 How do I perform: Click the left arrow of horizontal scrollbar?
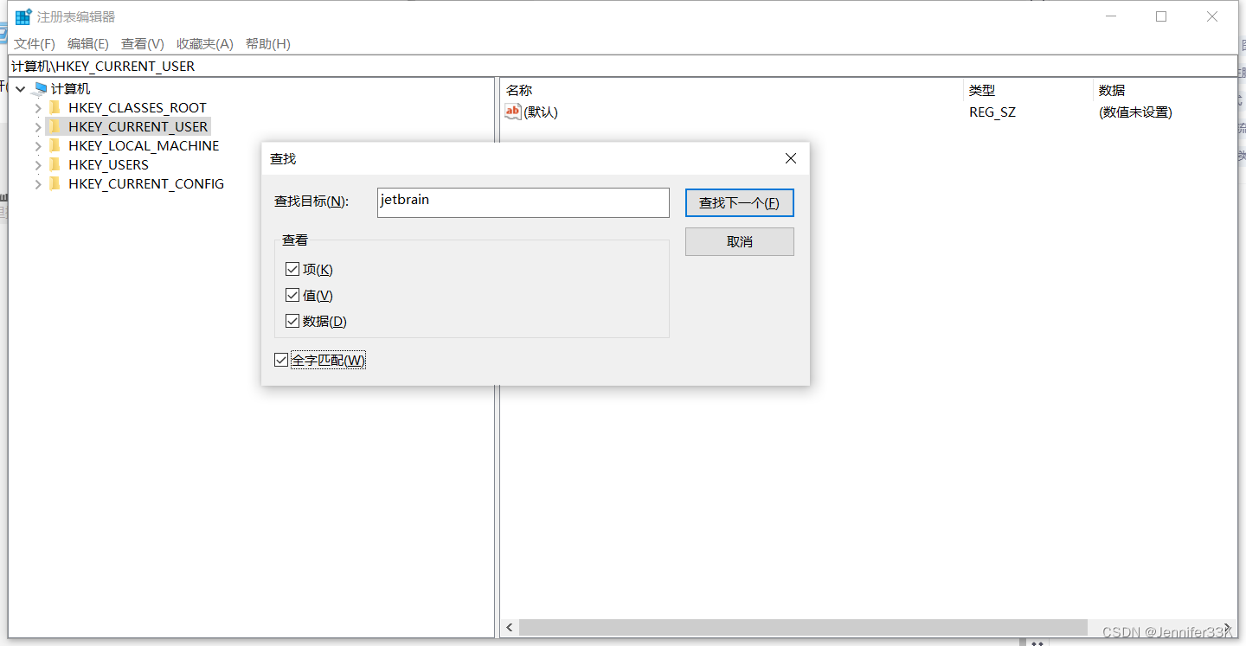pyautogui.click(x=510, y=627)
